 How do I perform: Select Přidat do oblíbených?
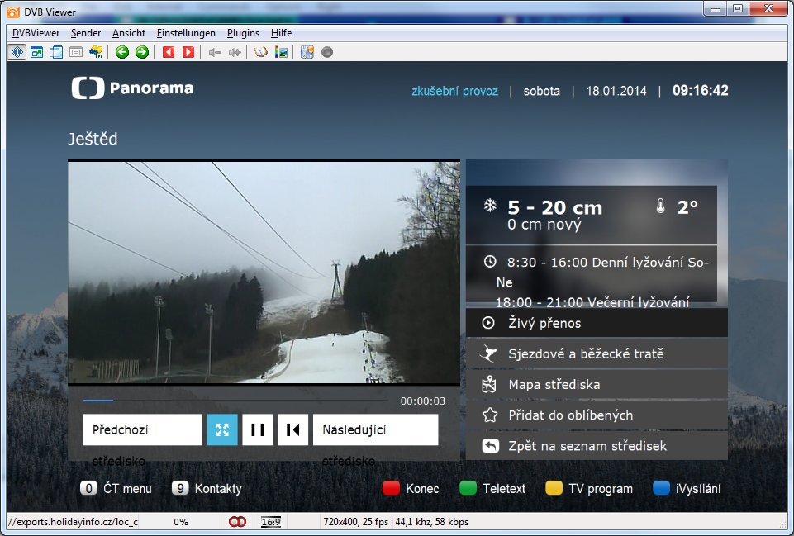[x=597, y=415]
